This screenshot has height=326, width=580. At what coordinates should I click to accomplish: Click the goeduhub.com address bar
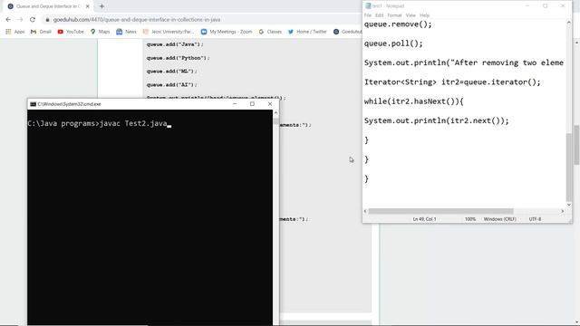pos(137,20)
